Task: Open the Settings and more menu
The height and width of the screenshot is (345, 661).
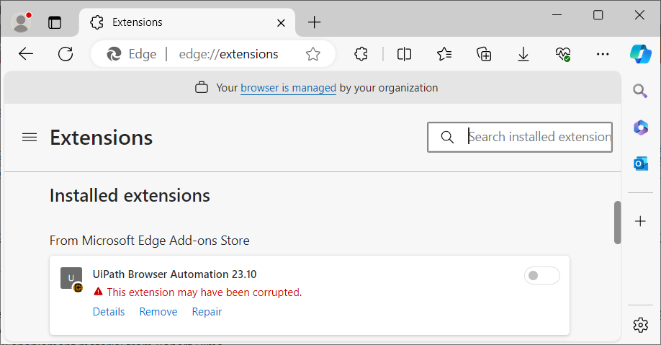Action: point(603,54)
